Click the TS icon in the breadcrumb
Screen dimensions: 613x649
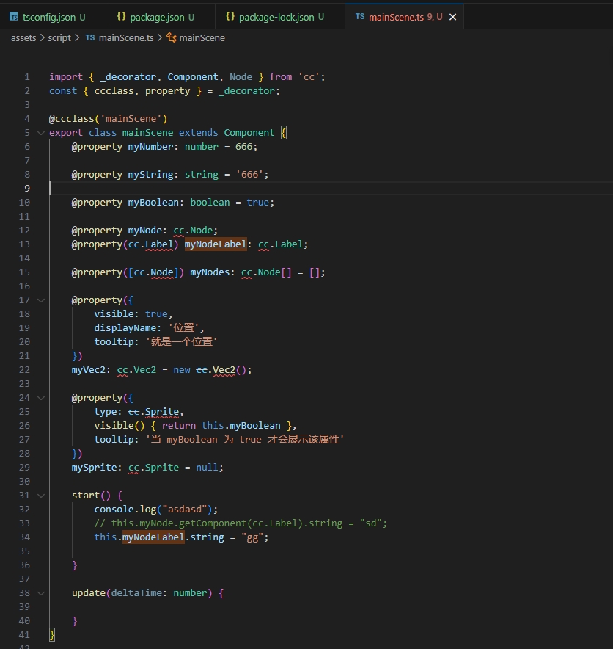click(90, 37)
